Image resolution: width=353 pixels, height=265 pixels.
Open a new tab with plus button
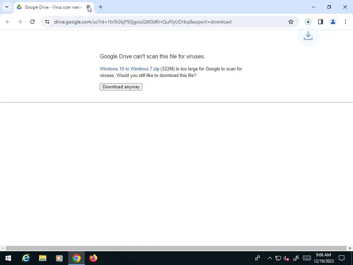101,7
